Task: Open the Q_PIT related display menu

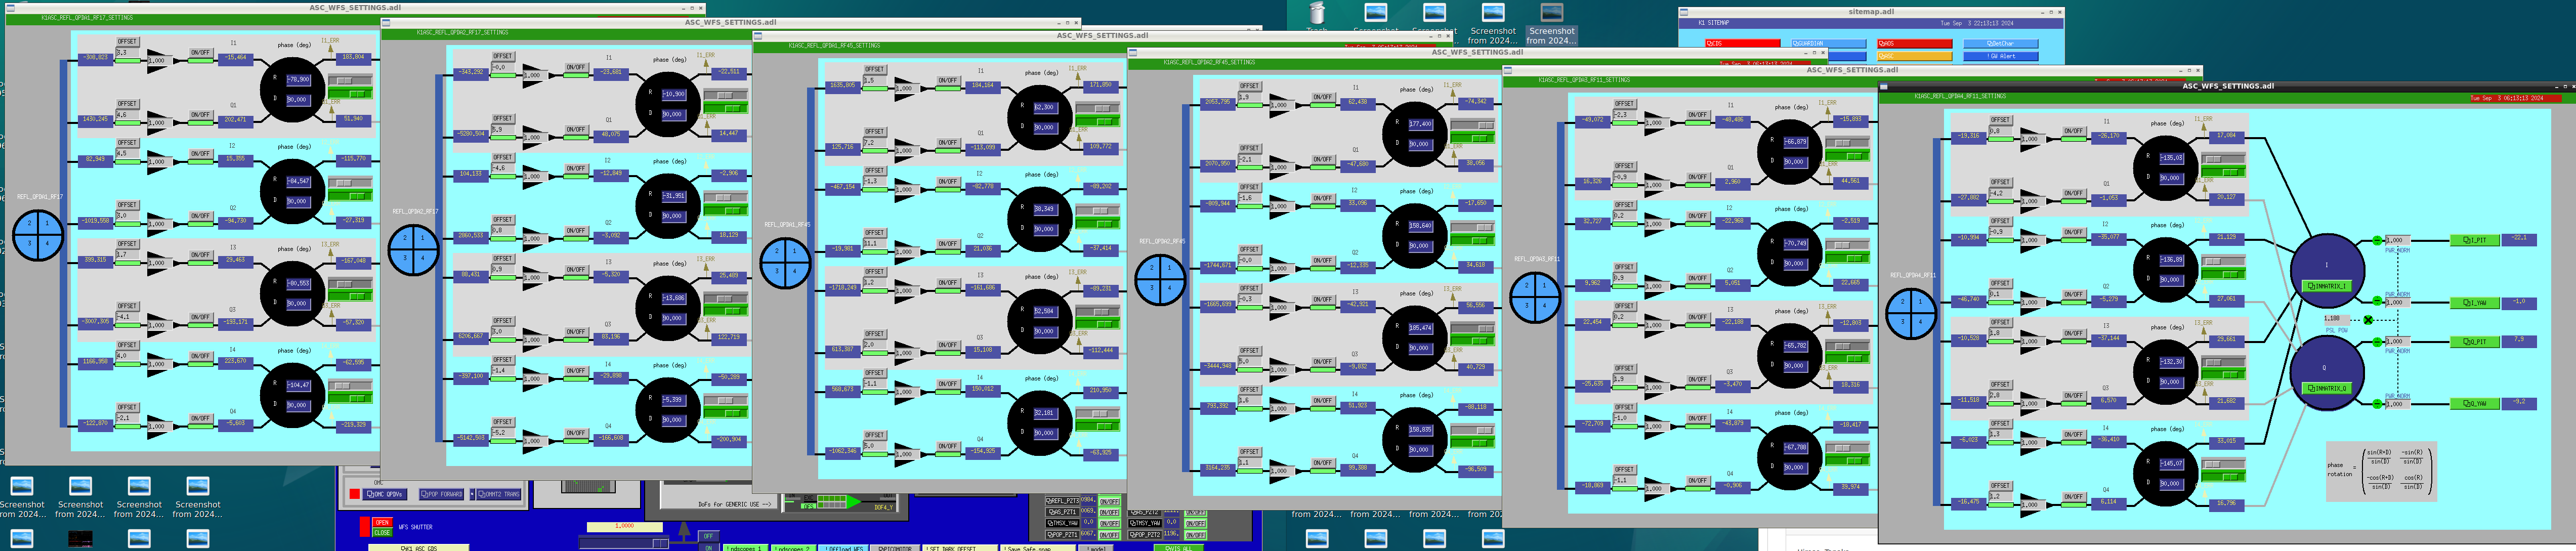Action: (2475, 342)
